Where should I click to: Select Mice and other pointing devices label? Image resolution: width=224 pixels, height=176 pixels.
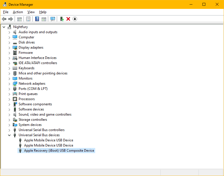(43, 73)
